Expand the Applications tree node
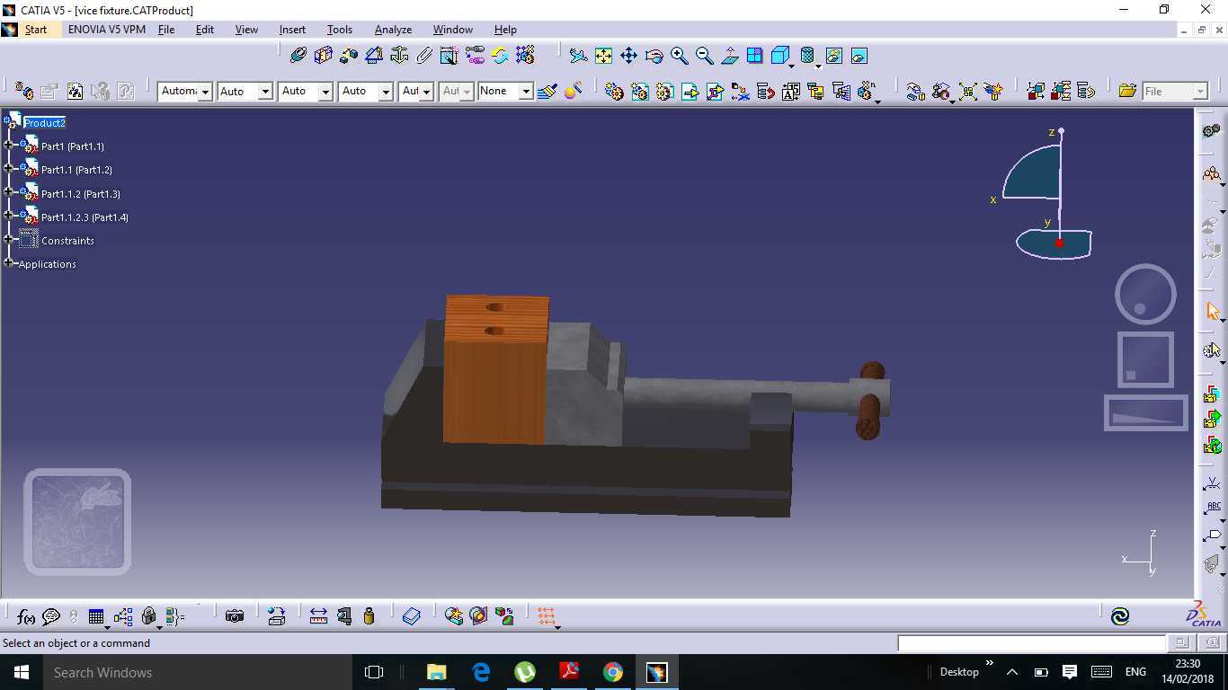Image resolution: width=1228 pixels, height=690 pixels. (x=9, y=263)
